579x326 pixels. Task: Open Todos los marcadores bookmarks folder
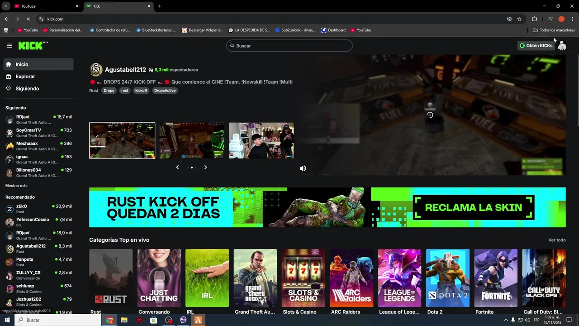click(554, 30)
